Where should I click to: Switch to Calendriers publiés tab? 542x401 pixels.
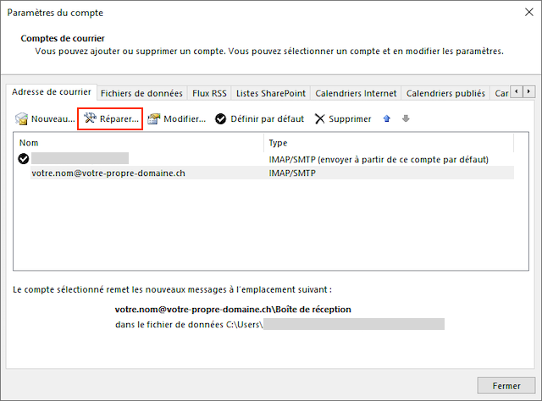(x=445, y=93)
